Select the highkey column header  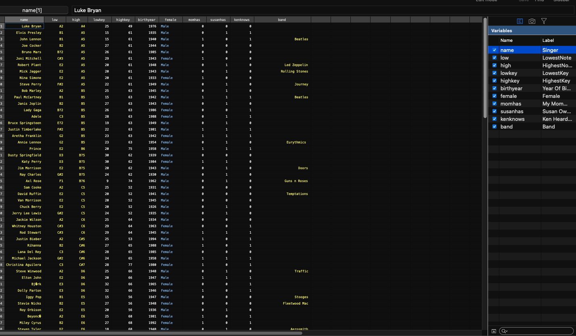[123, 20]
